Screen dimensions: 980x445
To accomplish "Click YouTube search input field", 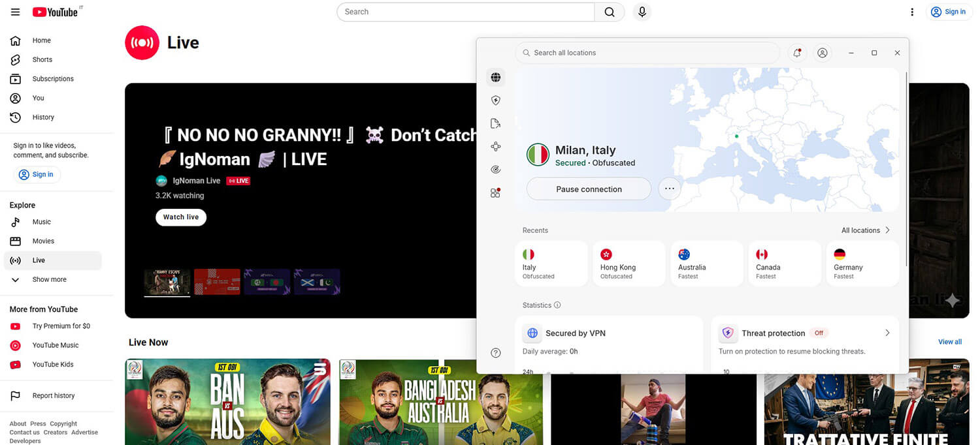I will (x=466, y=12).
